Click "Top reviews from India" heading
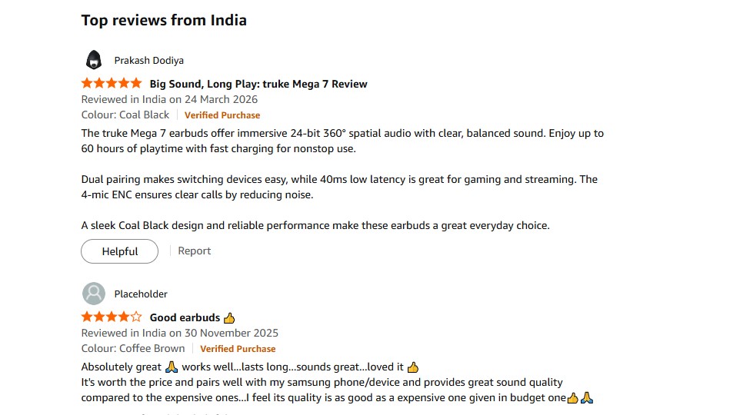Viewport: 740px width, 415px height. click(164, 20)
